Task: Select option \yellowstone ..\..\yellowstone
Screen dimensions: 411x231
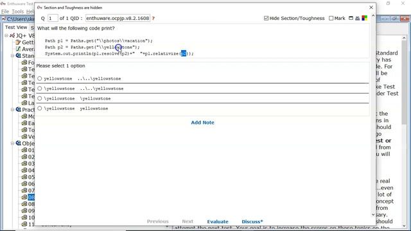Action: coord(40,89)
